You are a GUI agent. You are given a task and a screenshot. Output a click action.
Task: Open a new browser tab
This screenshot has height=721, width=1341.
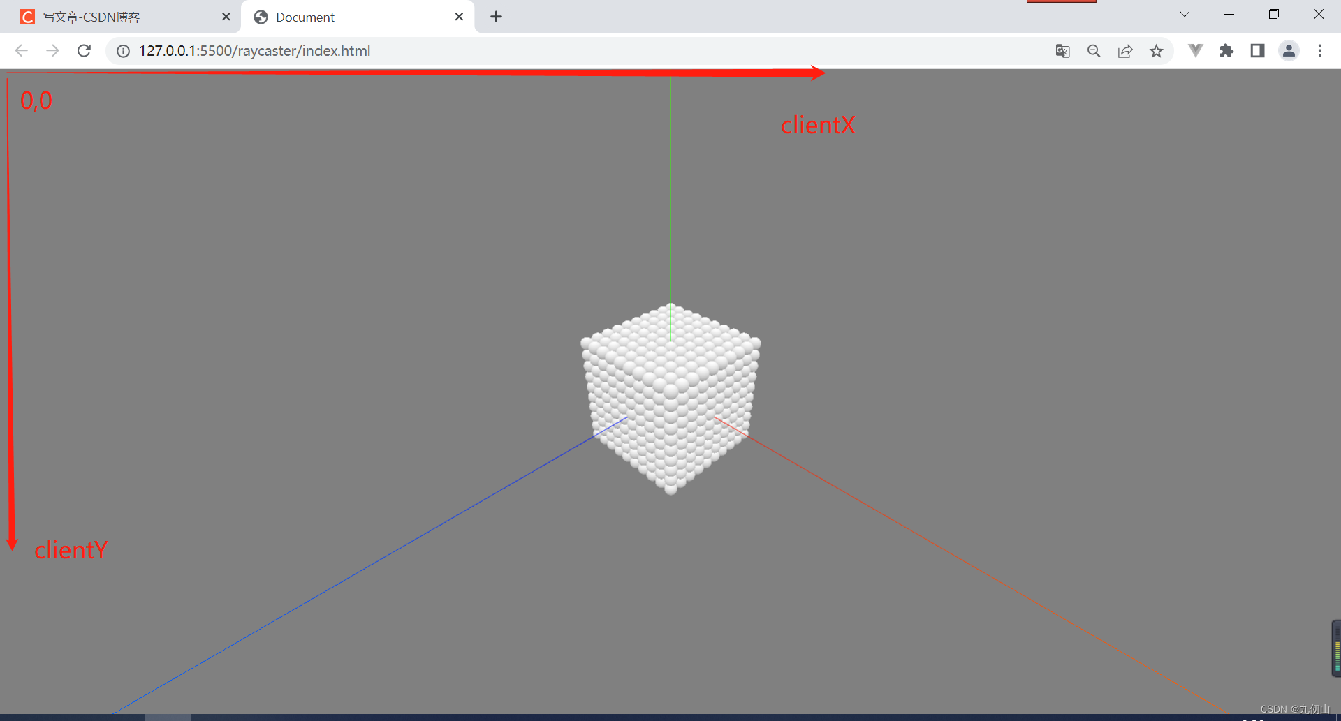496,17
